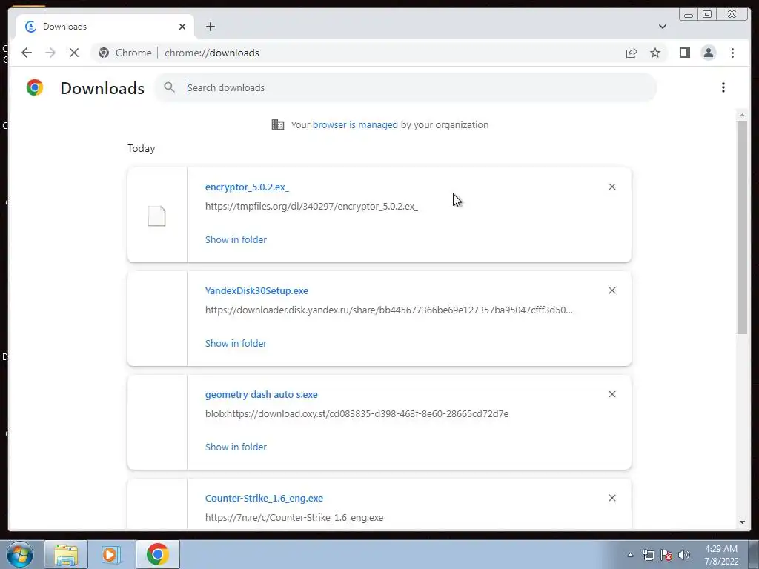Screen dimensions: 759x569
Task: Share this page icon
Action: 632,53
